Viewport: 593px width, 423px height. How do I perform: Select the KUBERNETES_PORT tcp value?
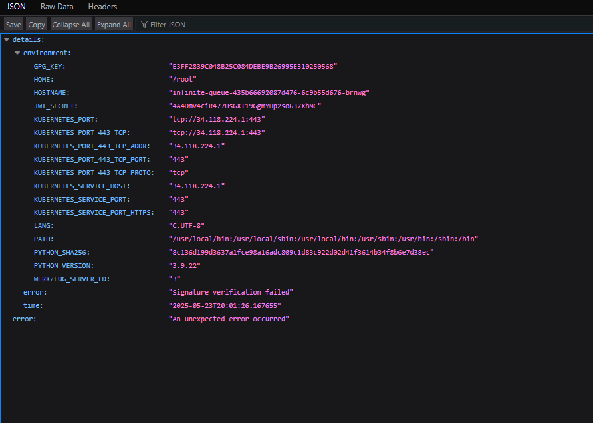[x=217, y=120]
